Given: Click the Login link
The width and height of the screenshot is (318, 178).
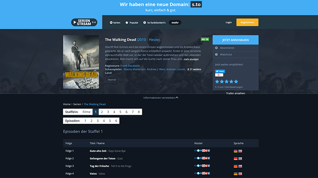Looking at the screenshot, I should point(229,23).
